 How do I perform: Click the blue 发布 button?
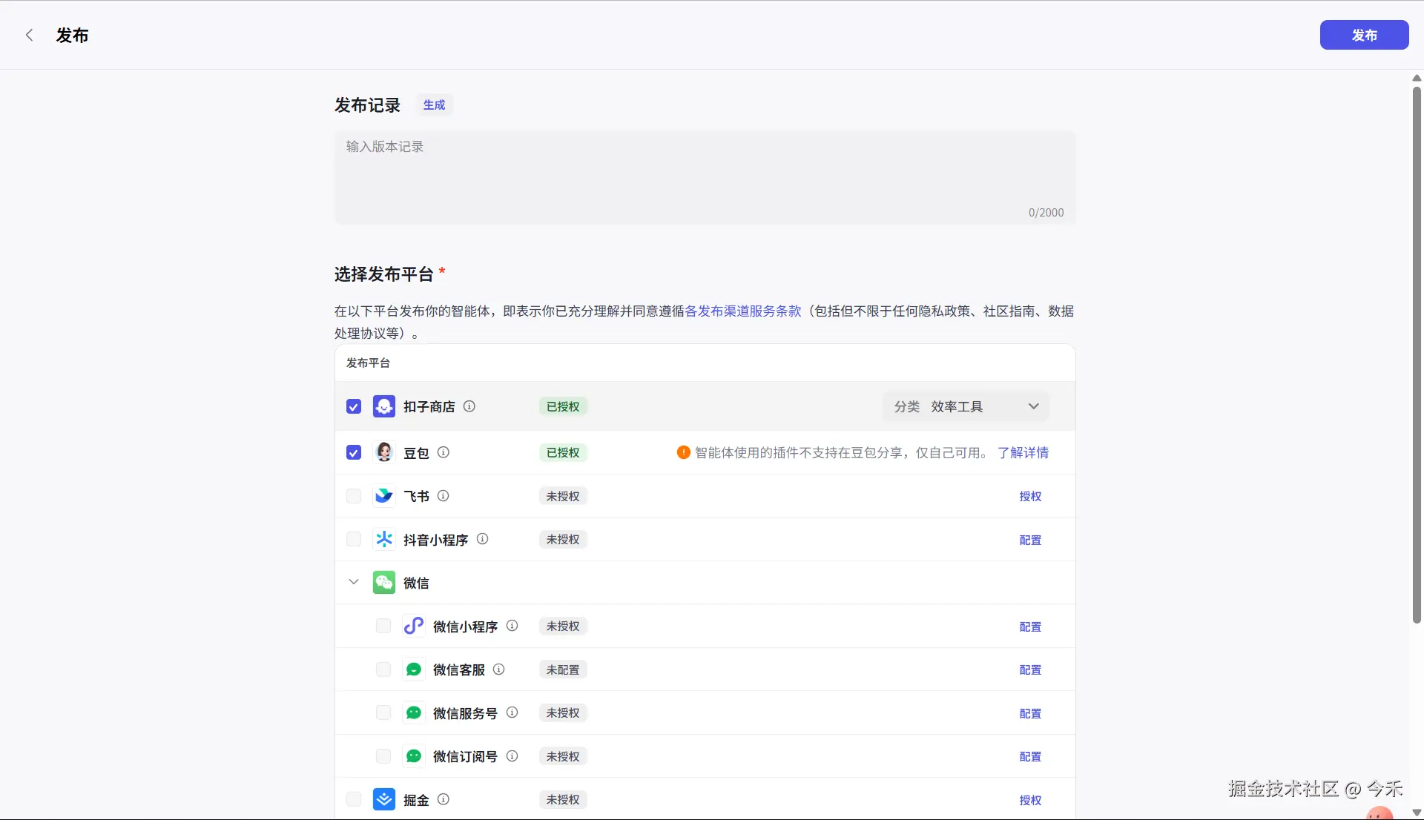tap(1364, 35)
